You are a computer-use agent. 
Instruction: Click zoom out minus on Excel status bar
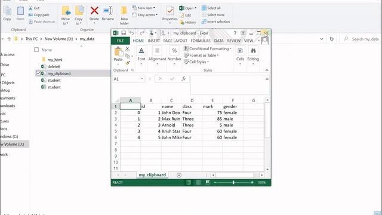point(215,182)
